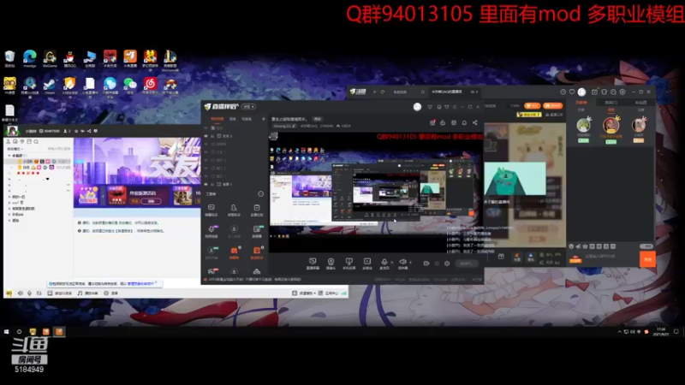Open the Recycle Bin desktop icon
This screenshot has height=385, width=685.
(x=9, y=56)
